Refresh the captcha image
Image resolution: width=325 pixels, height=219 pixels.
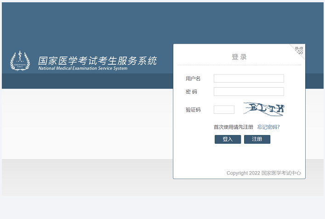(x=264, y=109)
